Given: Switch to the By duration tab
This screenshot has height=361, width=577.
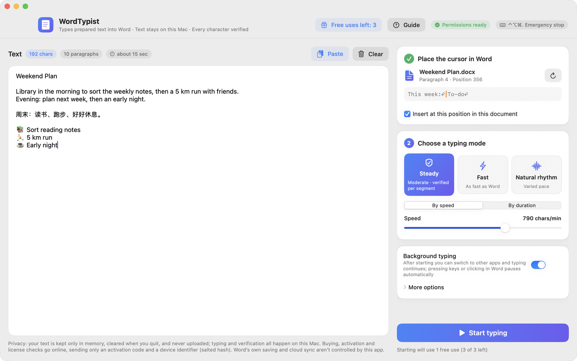Looking at the screenshot, I should click(522, 205).
